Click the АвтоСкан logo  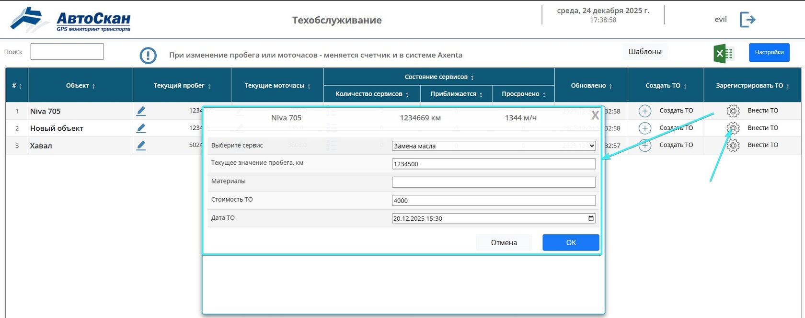tap(70, 20)
